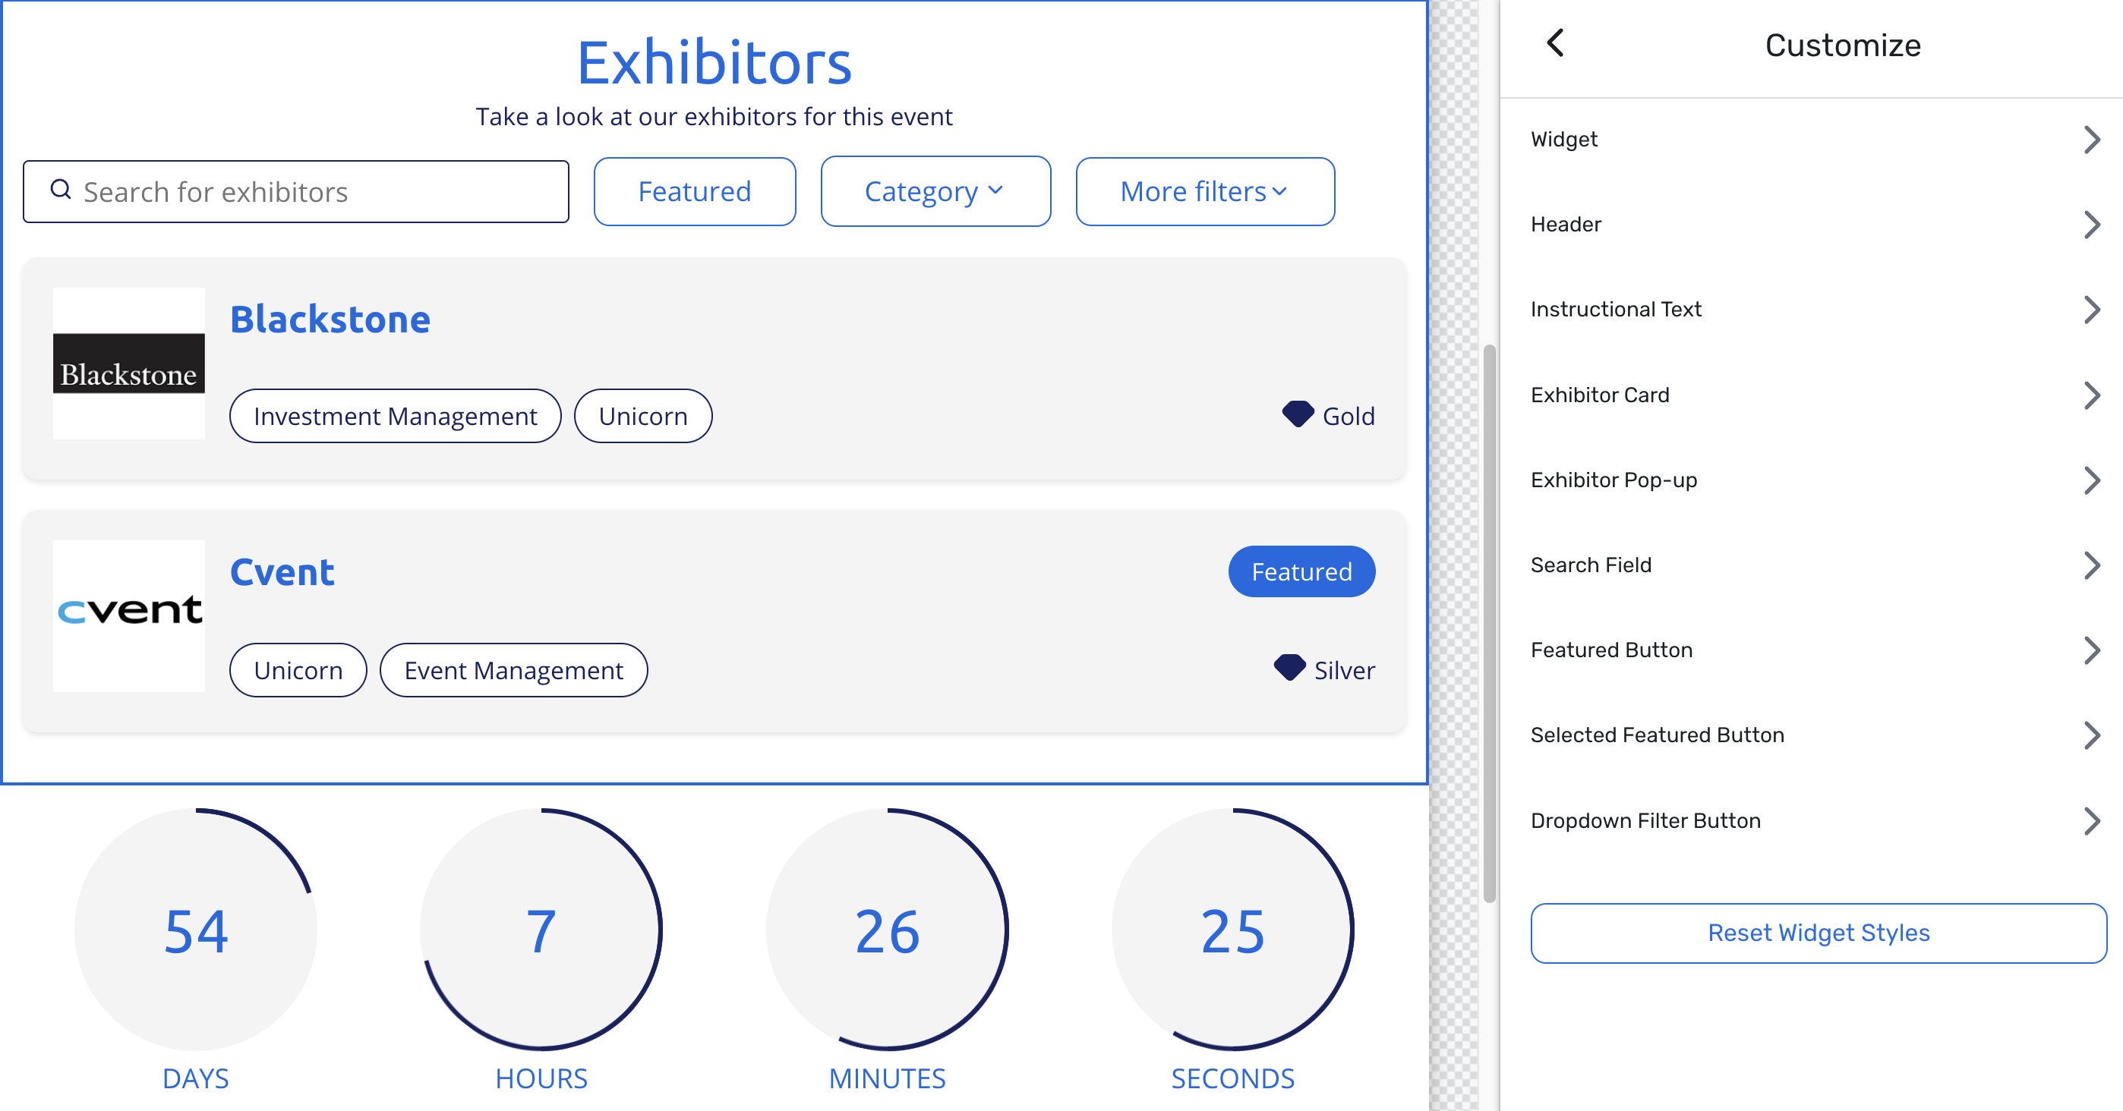Expand the Dropdown Filter Button chevron

tap(2091, 821)
